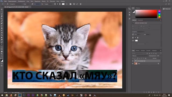The image size is (172, 97).
Task: Select the Path Selection tool
Action: coord(2,47)
